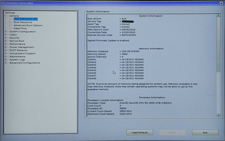The width and height of the screenshot is (225, 141).
Task: Select the Performance category label
Action: click(x=17, y=44)
